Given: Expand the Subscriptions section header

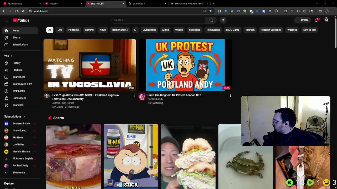Looking at the screenshot, I should (15, 117).
